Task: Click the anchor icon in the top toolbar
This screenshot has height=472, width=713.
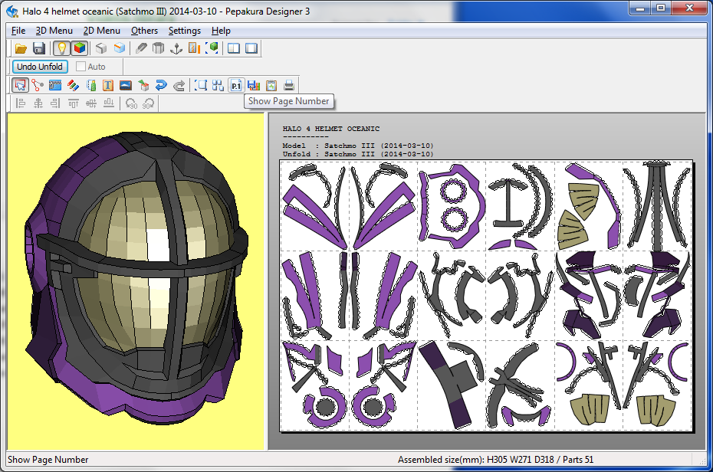Action: click(x=176, y=48)
